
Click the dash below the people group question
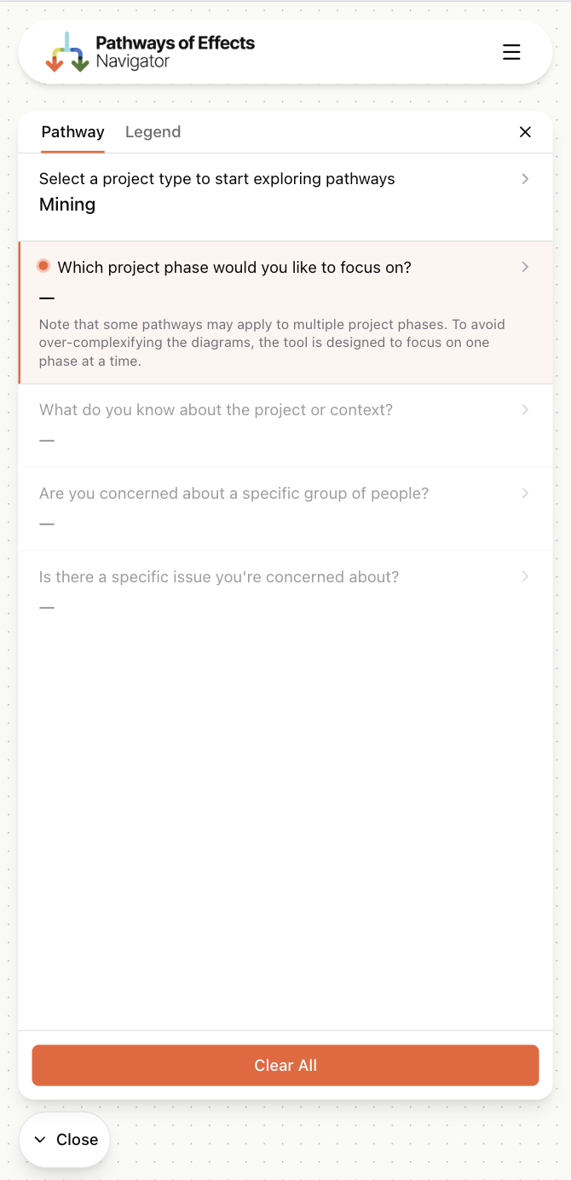[47, 523]
